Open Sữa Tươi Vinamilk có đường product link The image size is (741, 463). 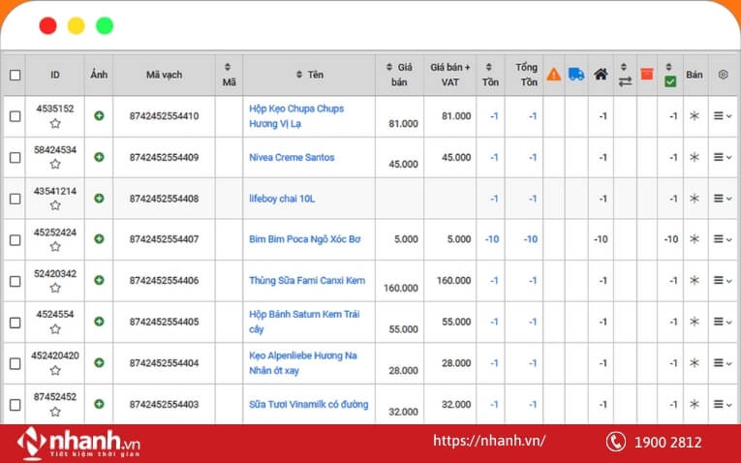[x=308, y=404]
